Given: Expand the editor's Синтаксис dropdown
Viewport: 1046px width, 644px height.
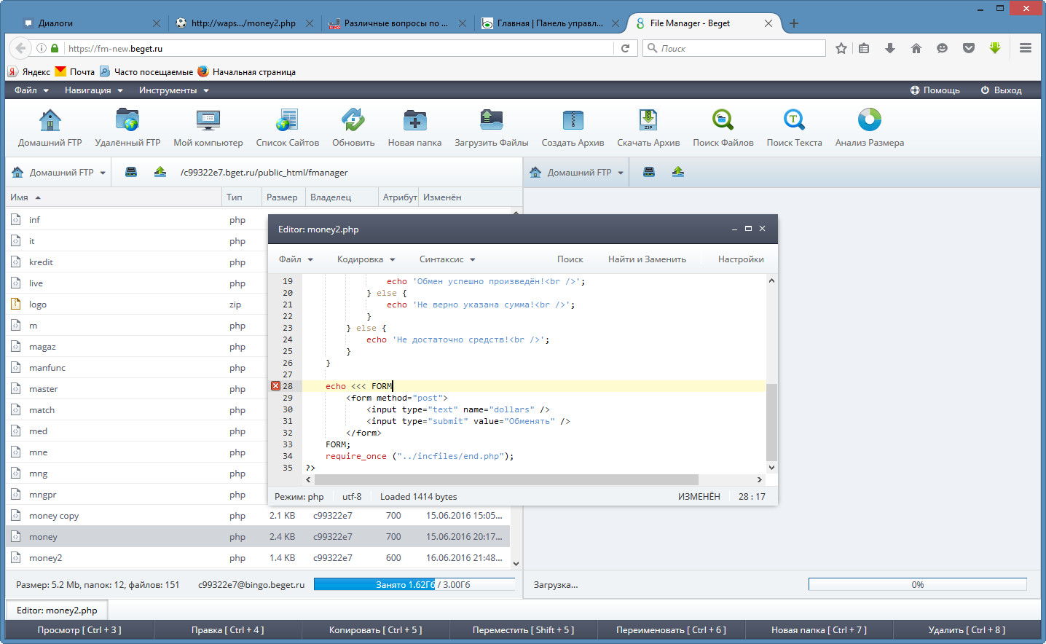Looking at the screenshot, I should point(447,259).
